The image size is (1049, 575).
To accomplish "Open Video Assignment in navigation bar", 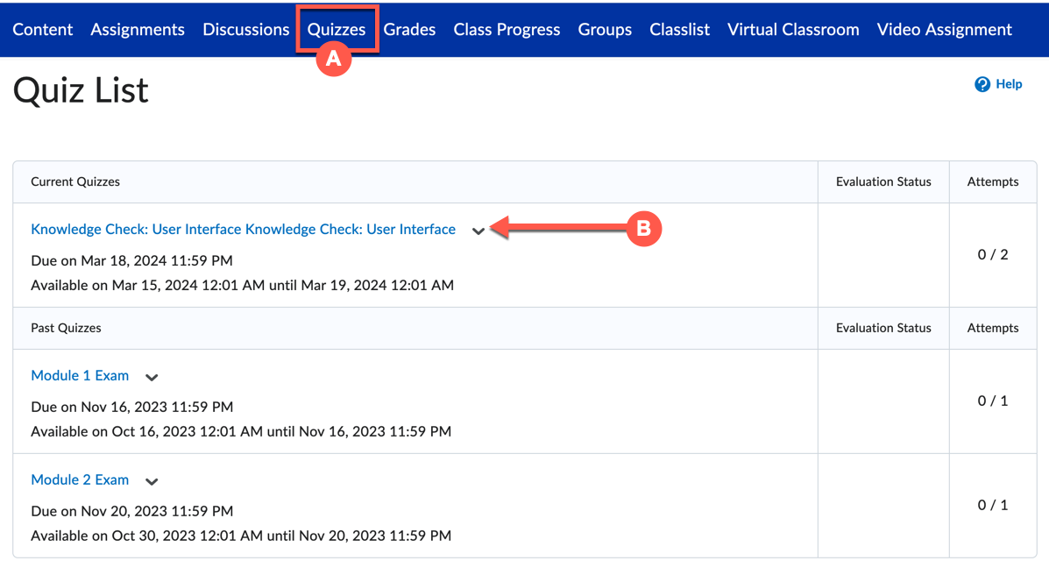I will coord(944,29).
